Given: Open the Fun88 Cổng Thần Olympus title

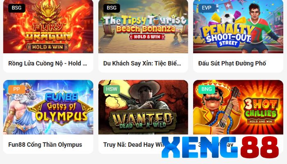Looking at the screenshot, I should [45, 145].
